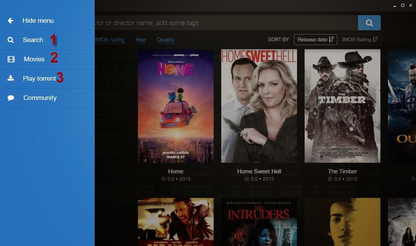Click the Hide menu back arrow icon
The height and width of the screenshot is (246, 416).
coord(11,21)
